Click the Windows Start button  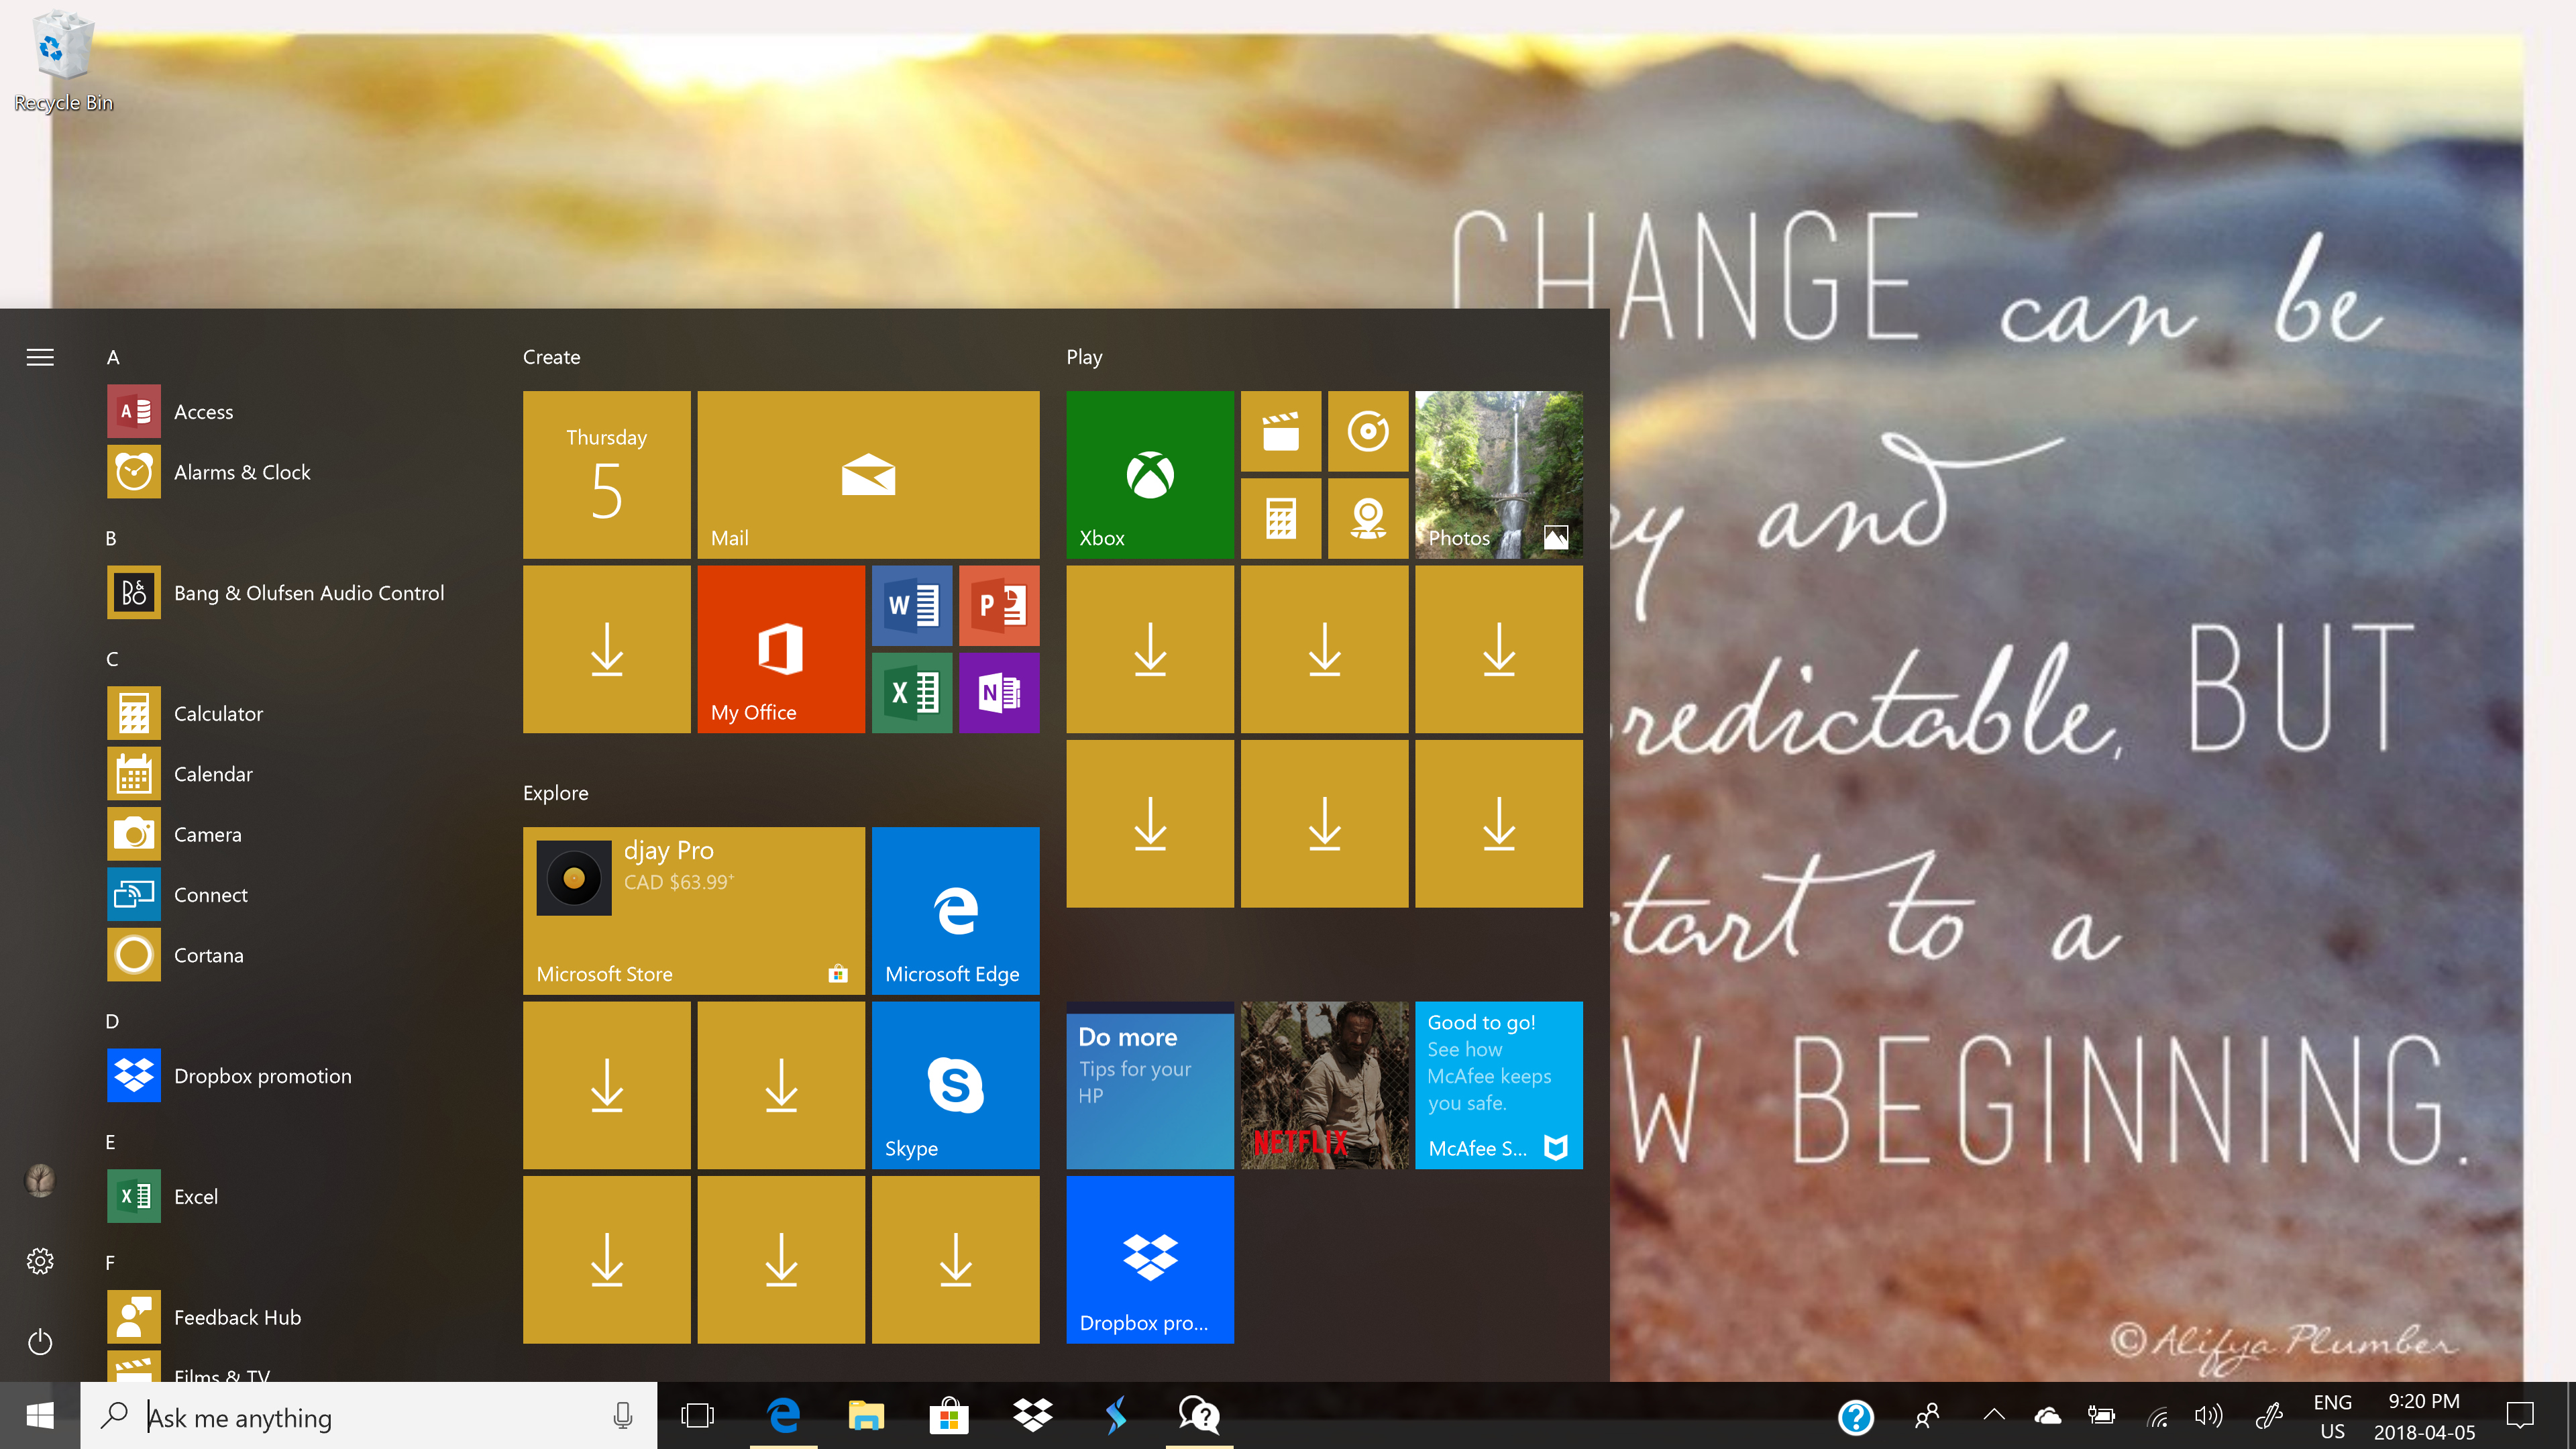pyautogui.click(x=40, y=1416)
